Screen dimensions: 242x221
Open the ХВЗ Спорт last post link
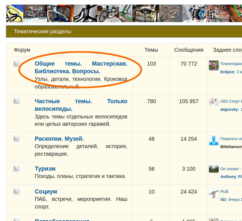231,102
